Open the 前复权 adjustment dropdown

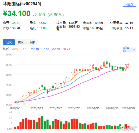(x=129, y=49)
